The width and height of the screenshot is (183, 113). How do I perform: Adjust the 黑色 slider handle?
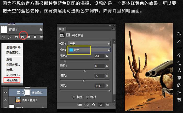[109, 91]
